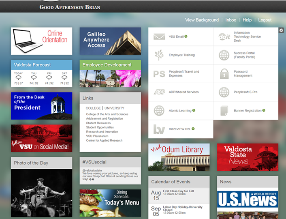This screenshot has width=286, height=219.
Task: Click the Password Management link text
Action: coord(243,74)
